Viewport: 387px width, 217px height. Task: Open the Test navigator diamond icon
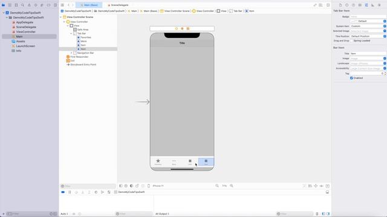[x=36, y=5]
